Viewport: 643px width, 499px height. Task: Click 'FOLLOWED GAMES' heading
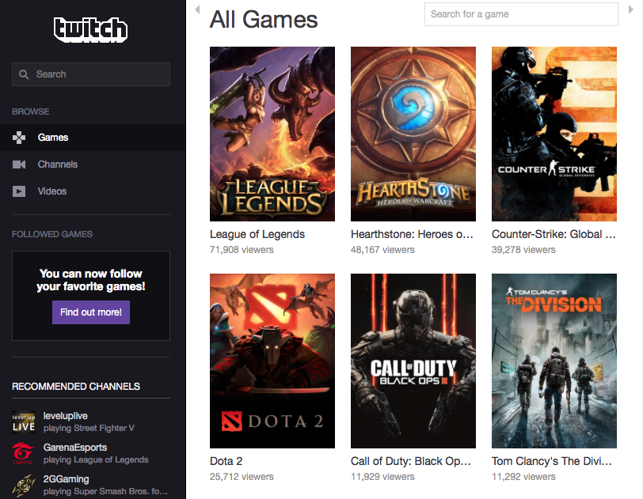[x=52, y=234]
